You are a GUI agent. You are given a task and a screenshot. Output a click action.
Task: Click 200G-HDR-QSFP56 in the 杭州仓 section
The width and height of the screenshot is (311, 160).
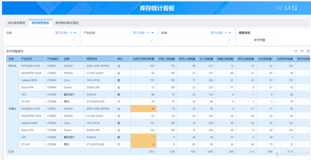(x=98, y=66)
